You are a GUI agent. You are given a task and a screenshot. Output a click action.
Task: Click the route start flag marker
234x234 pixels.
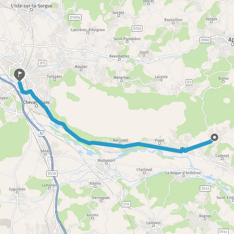tap(19, 75)
